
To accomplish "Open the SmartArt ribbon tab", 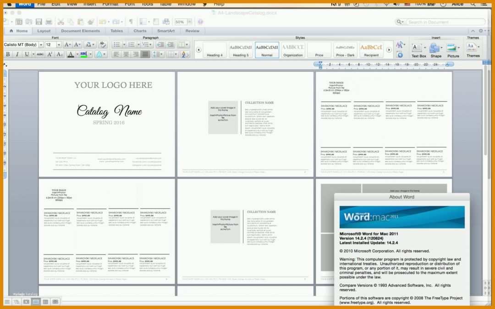I will [166, 31].
